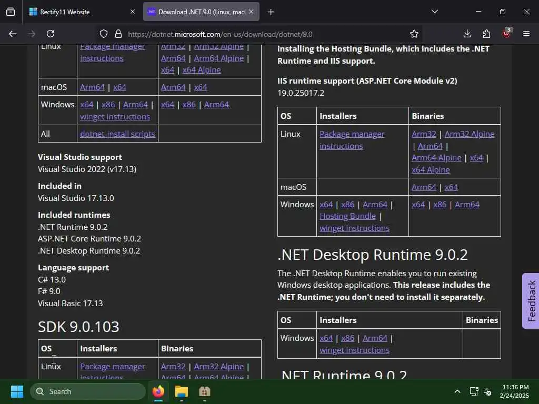Download SDK 9.0.103 Linux Arm32 Alpine binary

[218, 367]
